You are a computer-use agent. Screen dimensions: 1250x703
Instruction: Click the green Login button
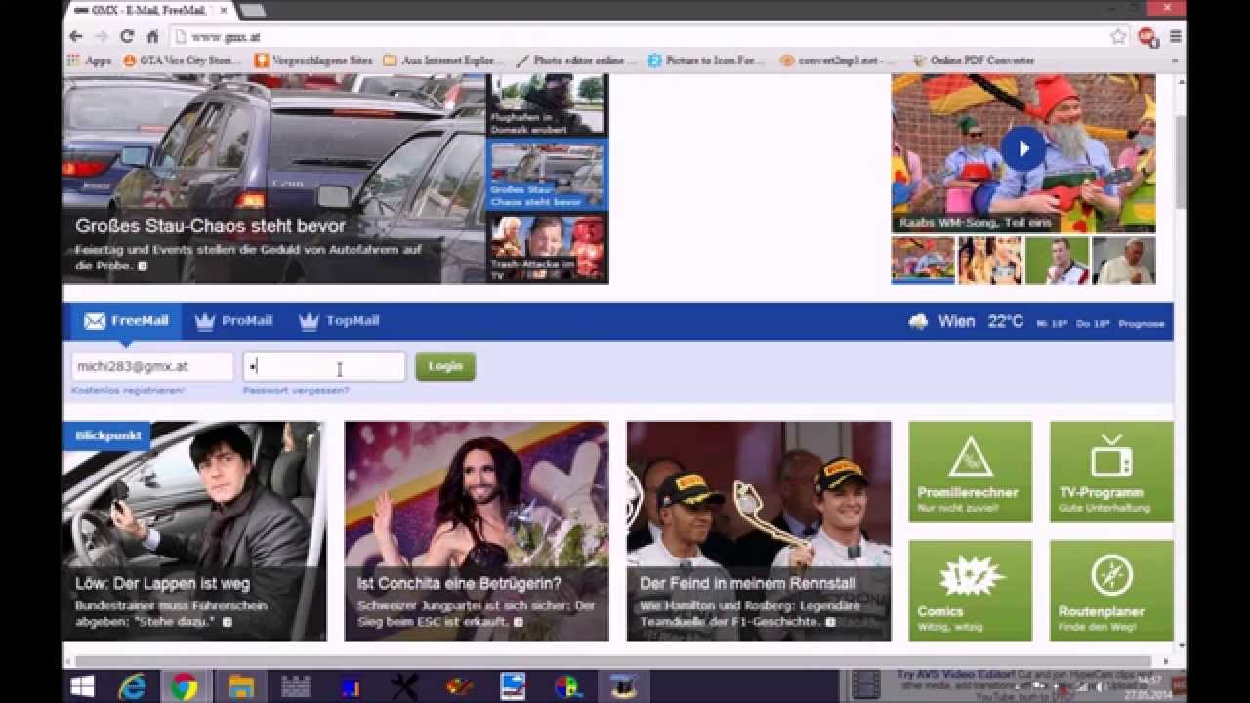[x=445, y=366]
